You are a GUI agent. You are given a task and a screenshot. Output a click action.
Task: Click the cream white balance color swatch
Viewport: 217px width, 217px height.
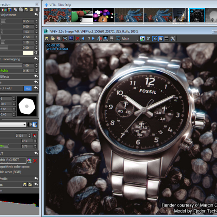coord(28,53)
